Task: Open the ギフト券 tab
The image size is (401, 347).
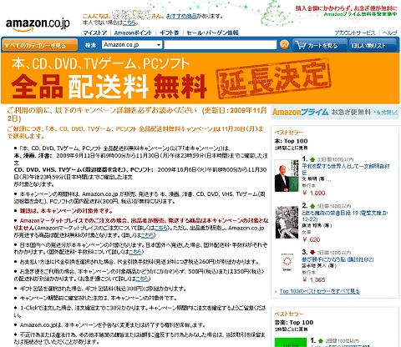Action: coord(169,33)
